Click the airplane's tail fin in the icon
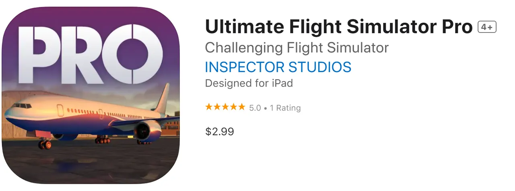The image size is (515, 191). click(x=162, y=99)
